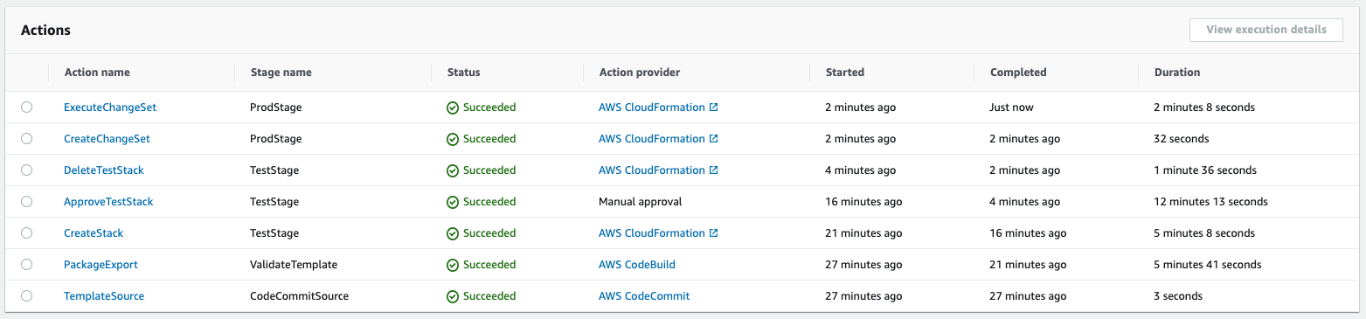The image size is (1366, 319).
Task: Open the CreateChangeSet action link
Action: pos(107,139)
